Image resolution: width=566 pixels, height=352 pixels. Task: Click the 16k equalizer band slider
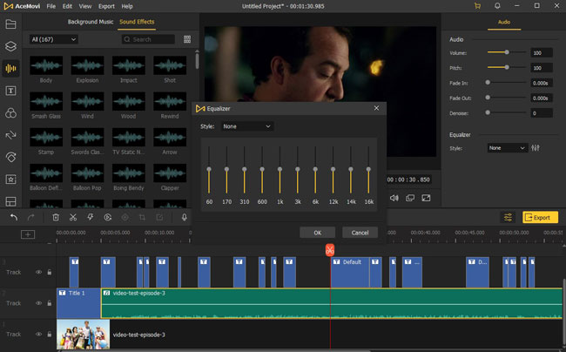(368, 169)
